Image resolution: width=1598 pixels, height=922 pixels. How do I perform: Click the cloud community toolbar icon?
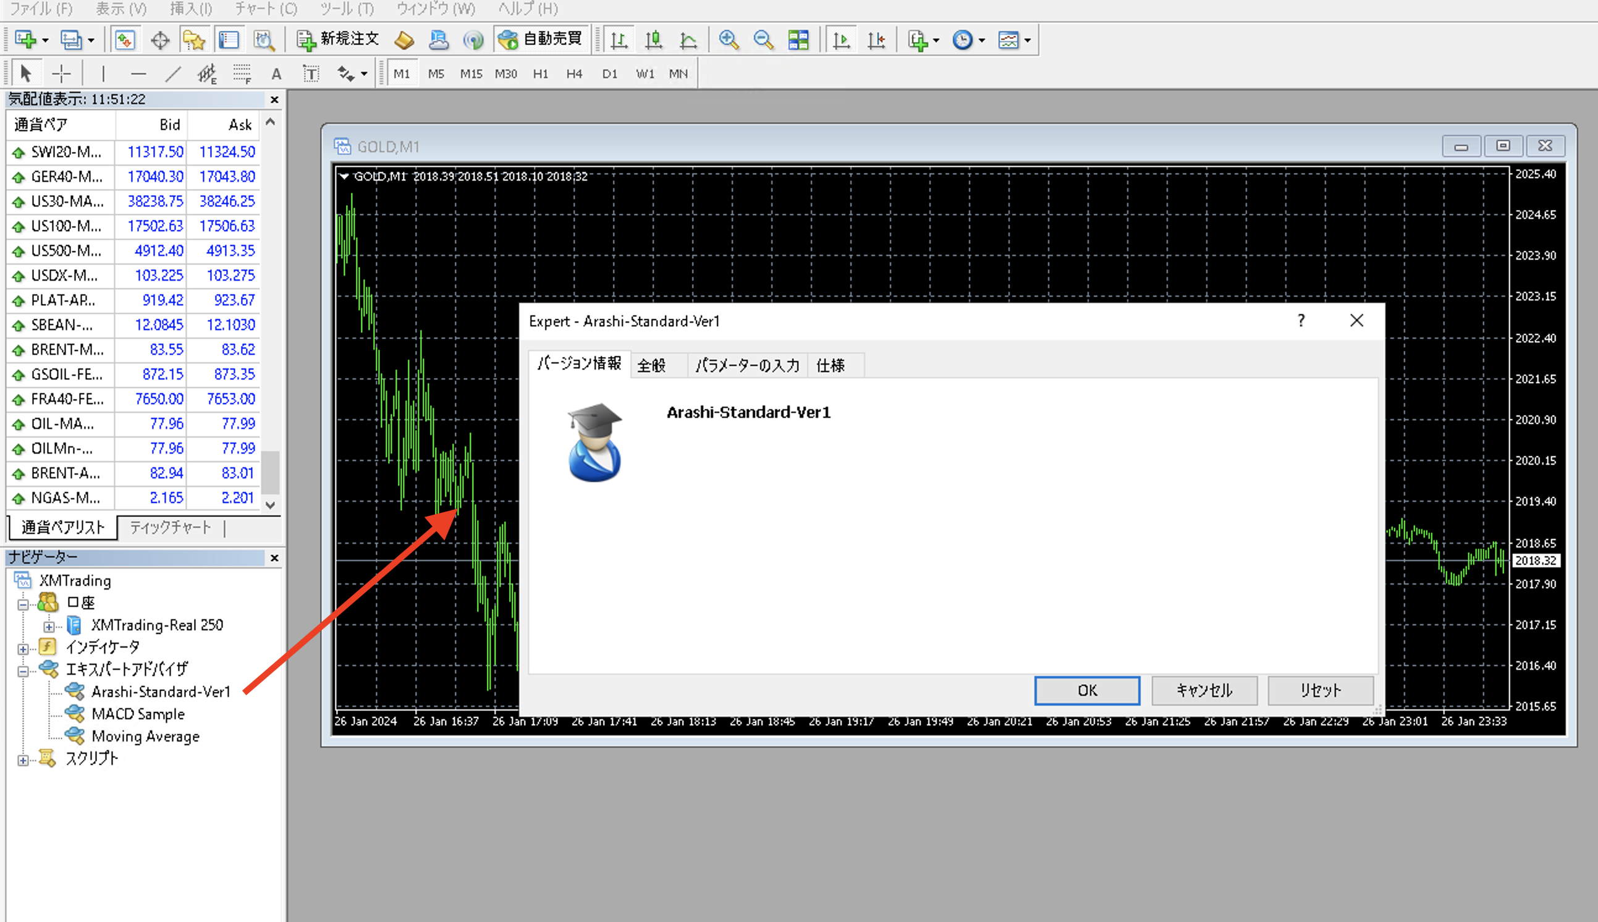439,40
